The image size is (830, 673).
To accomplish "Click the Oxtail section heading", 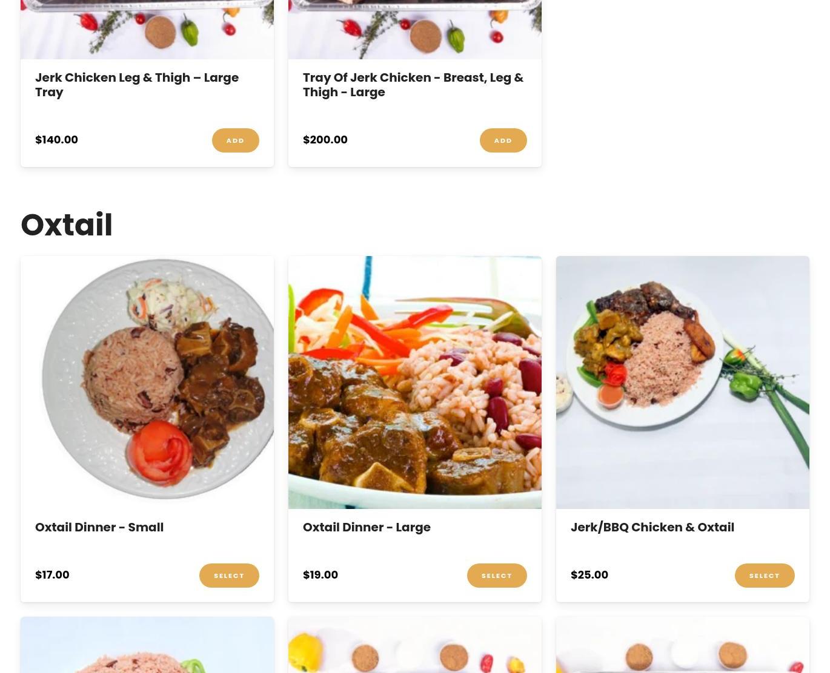I will point(67,225).
